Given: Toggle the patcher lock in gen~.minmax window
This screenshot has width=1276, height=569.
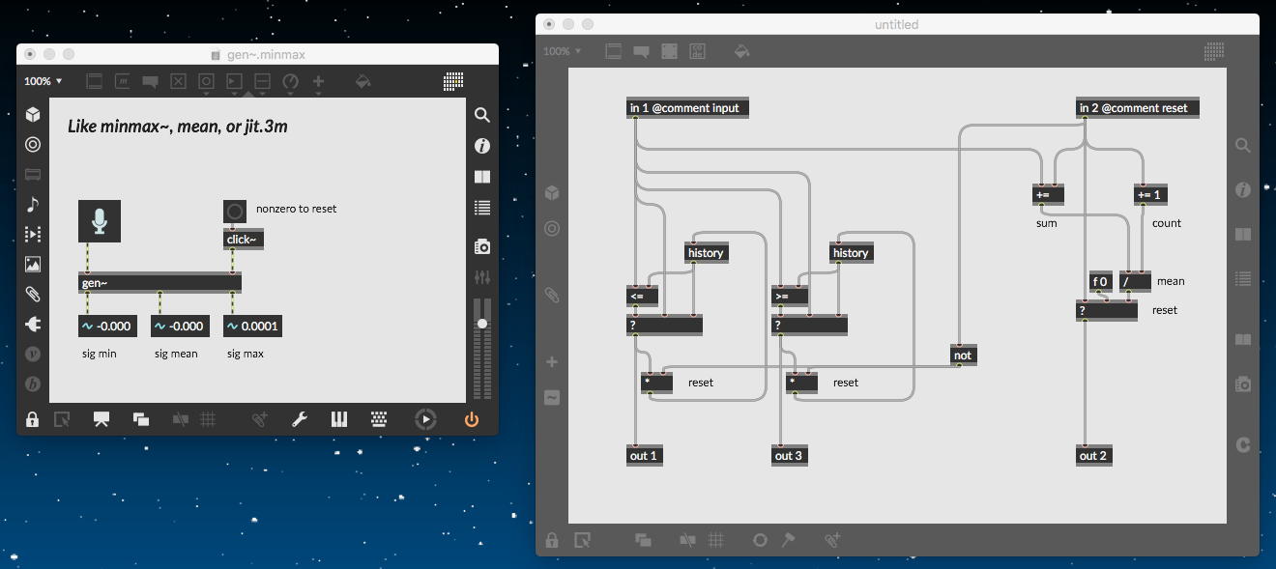Looking at the screenshot, I should [32, 419].
